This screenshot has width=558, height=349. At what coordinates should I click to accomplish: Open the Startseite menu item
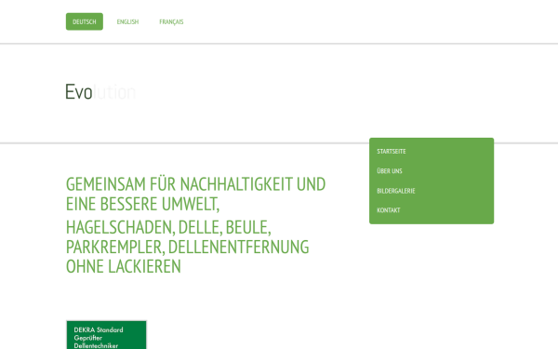click(x=392, y=152)
